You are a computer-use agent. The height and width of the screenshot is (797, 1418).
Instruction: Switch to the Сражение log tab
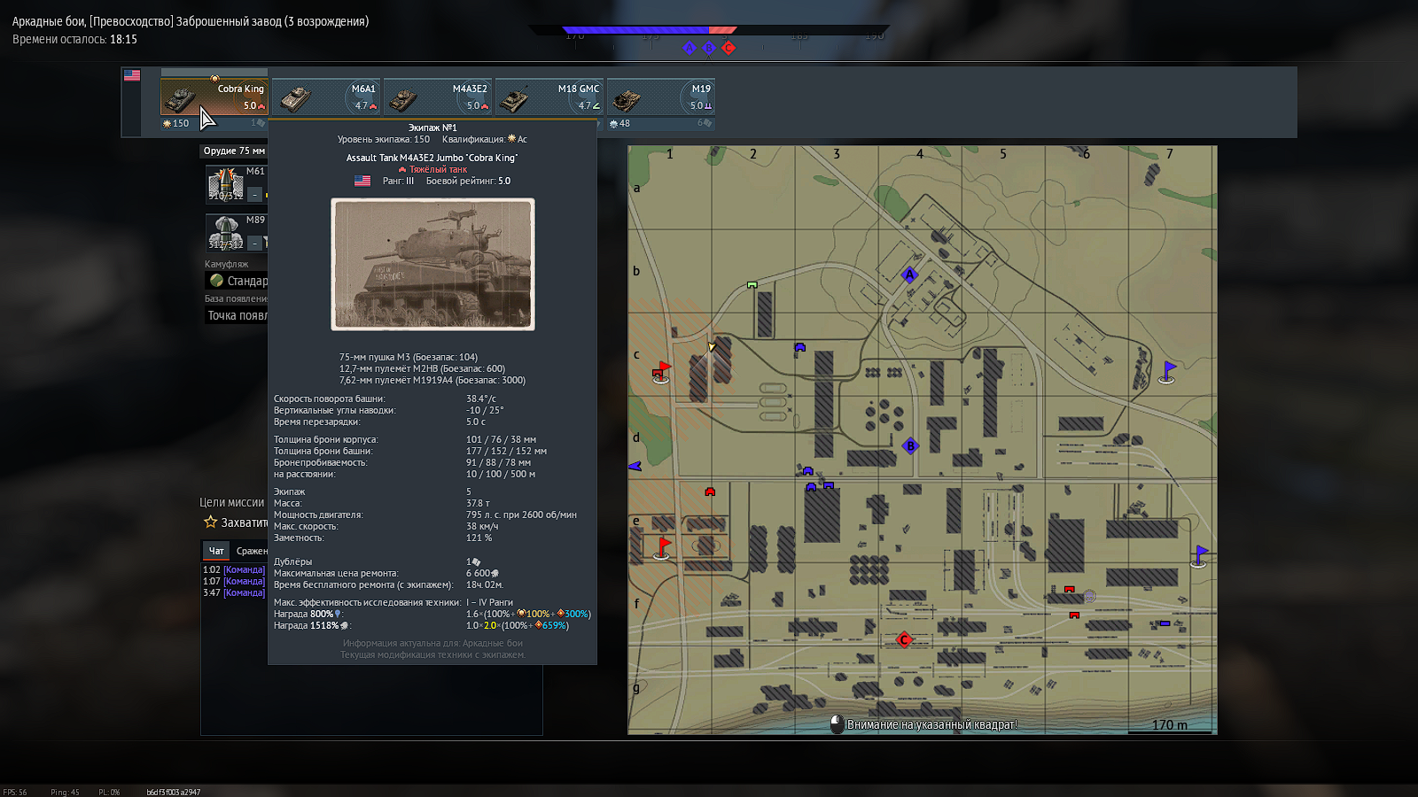(x=251, y=551)
